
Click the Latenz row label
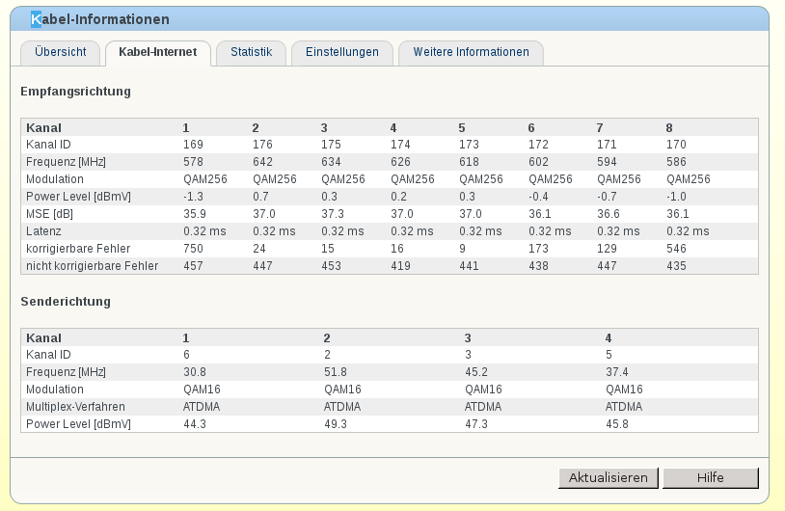pyautogui.click(x=43, y=231)
